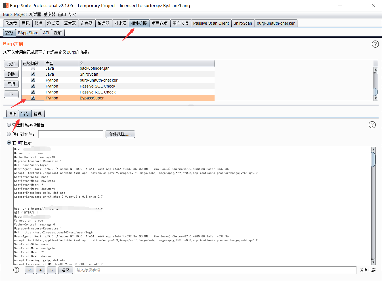Open the help icon beside Burp扩展 heading
The height and width of the screenshot is (281, 382).
click(x=375, y=44)
